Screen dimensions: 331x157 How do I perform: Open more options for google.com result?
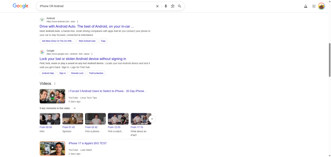pyautogui.click(x=92, y=54)
